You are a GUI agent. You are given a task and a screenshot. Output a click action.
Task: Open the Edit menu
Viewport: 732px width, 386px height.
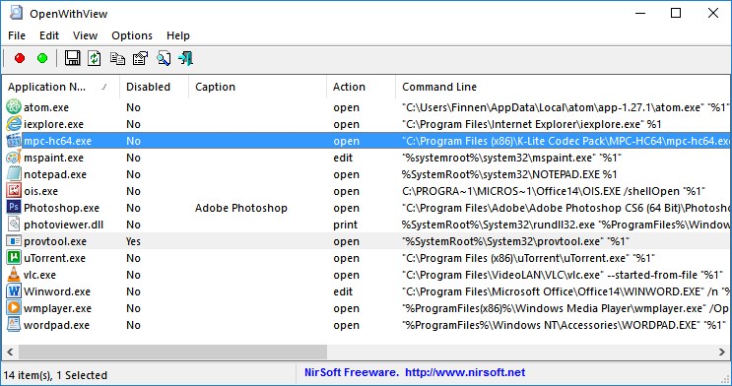coord(49,35)
